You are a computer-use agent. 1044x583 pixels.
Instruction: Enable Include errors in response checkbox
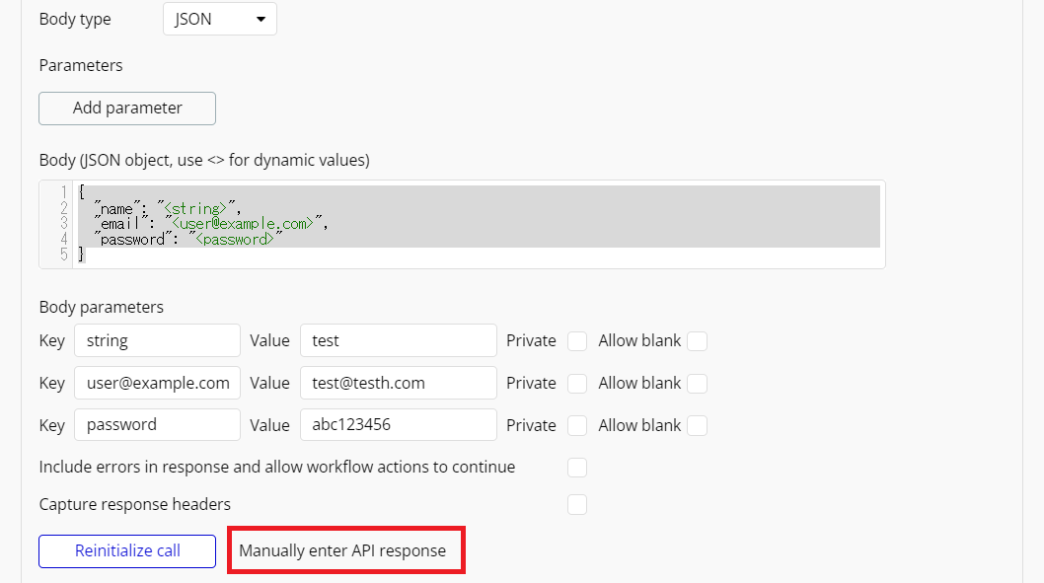[x=577, y=468]
